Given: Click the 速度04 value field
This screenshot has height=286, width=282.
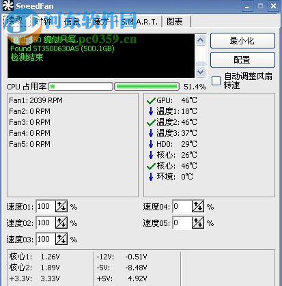Looking at the screenshot, I should [182, 206].
